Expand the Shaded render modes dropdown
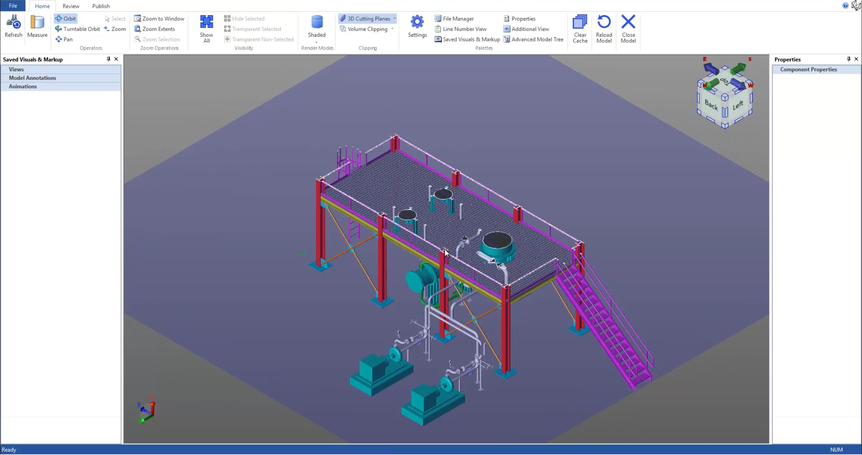Viewport: 862px width, 455px height. 317,42
